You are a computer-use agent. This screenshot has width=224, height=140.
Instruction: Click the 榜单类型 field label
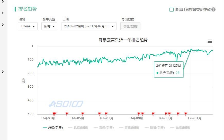pos(49,19)
